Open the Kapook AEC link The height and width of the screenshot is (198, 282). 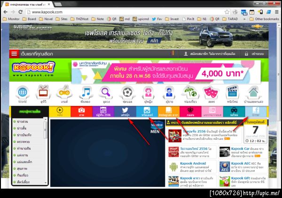(241, 163)
